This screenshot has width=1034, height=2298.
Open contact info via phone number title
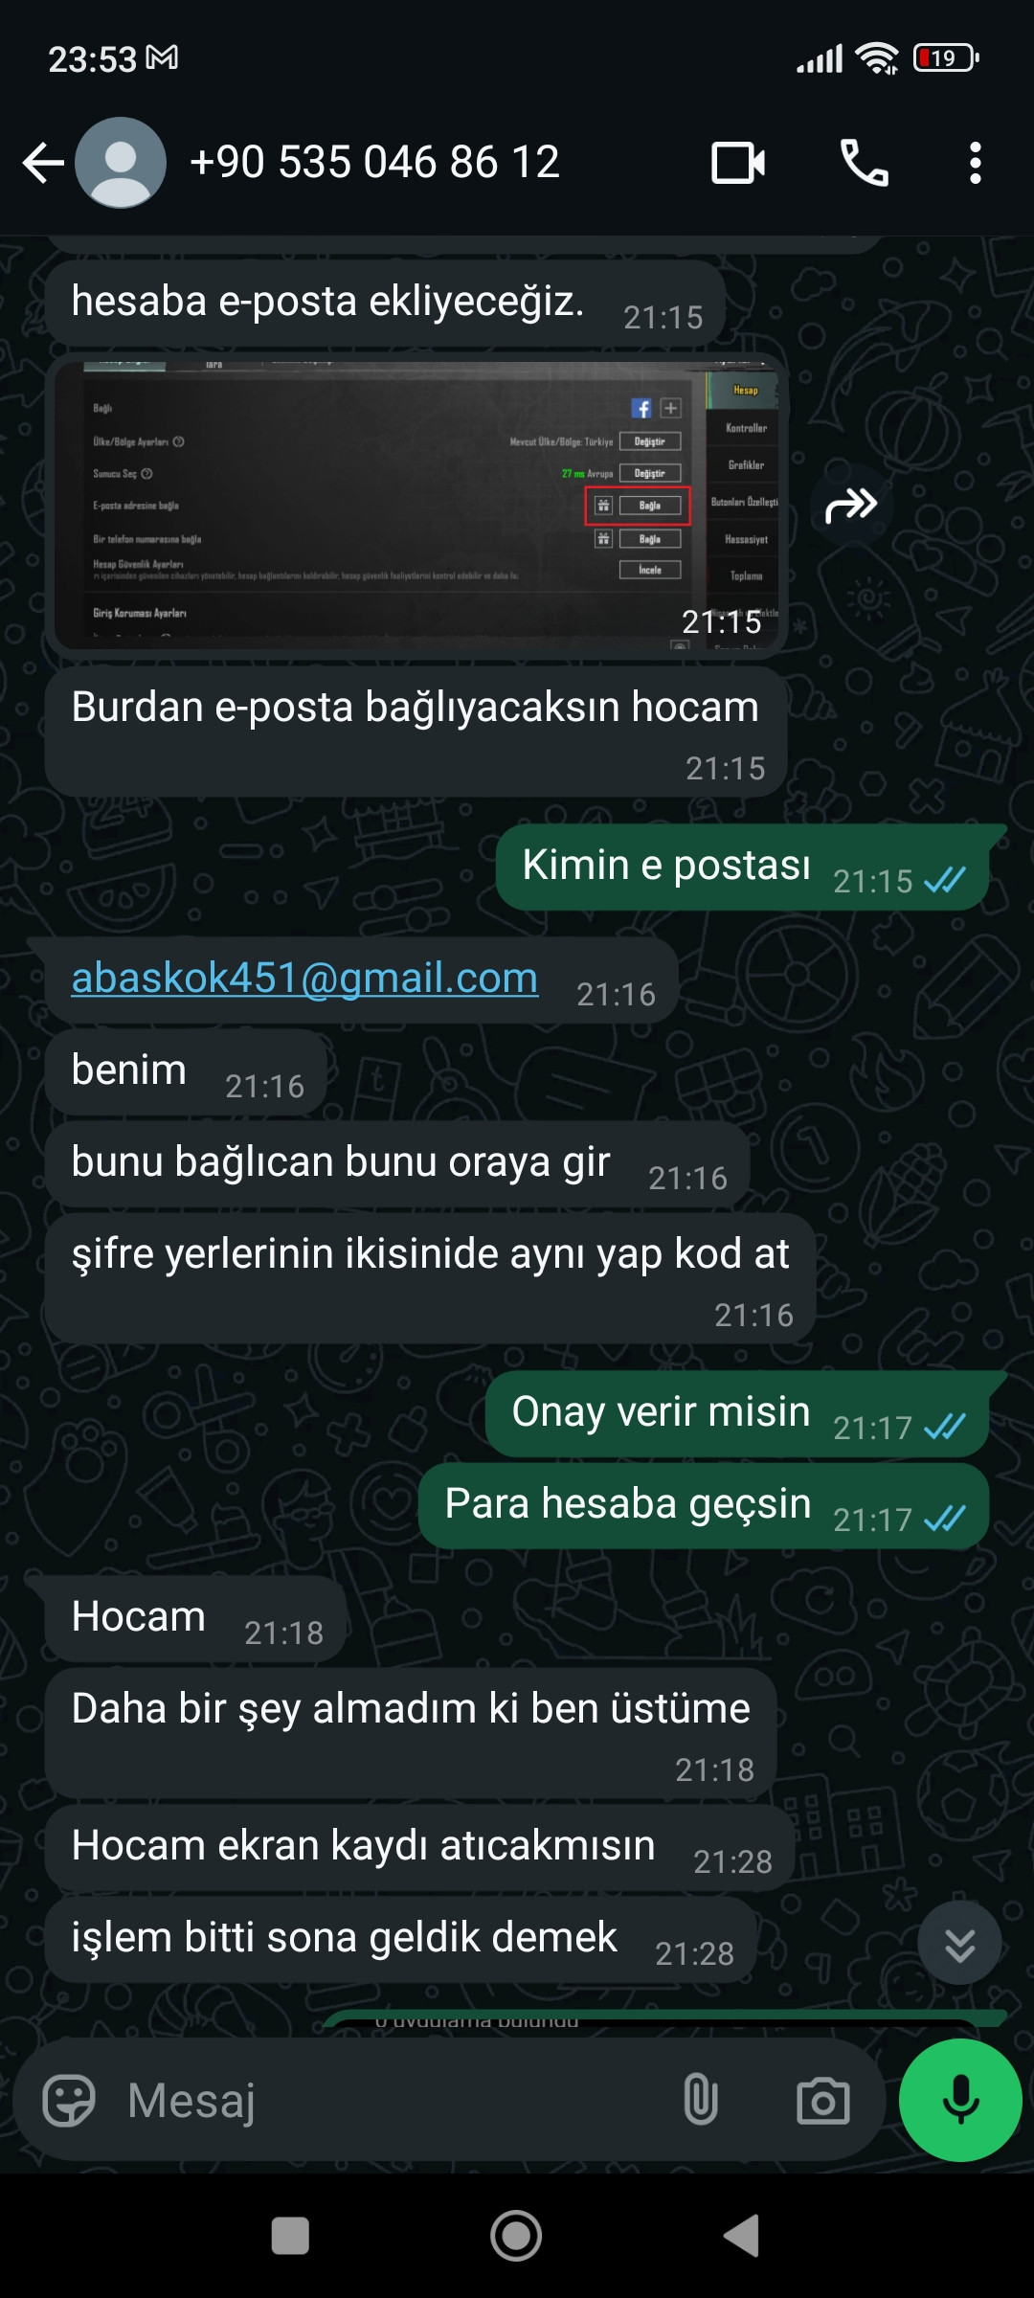coord(374,163)
